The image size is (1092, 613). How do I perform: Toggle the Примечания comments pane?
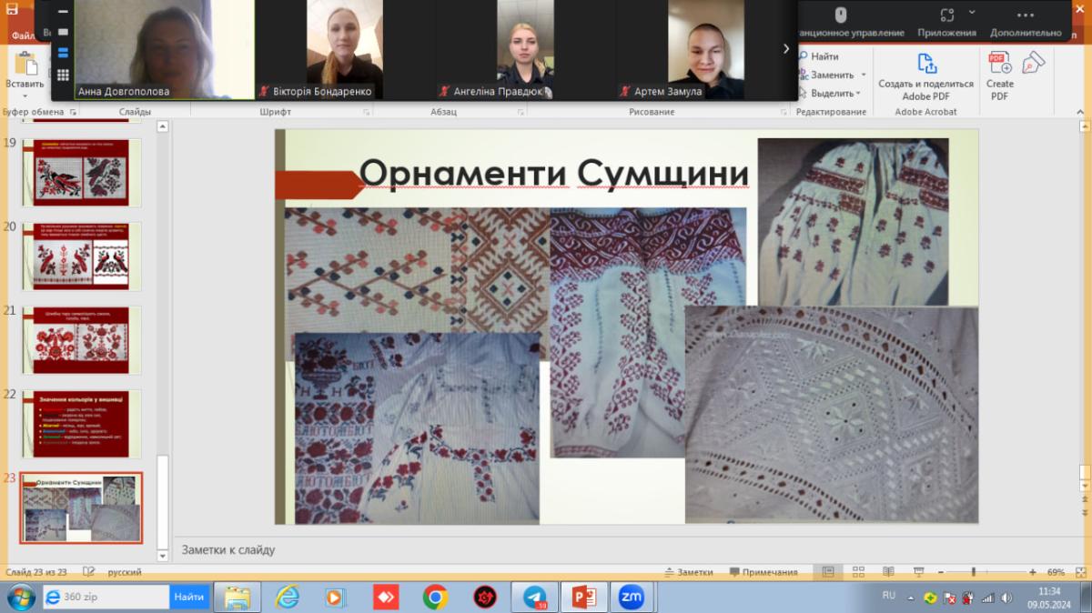[763, 572]
